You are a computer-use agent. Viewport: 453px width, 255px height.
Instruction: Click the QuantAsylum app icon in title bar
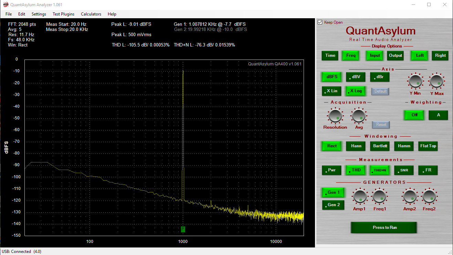pyautogui.click(x=6, y=4)
